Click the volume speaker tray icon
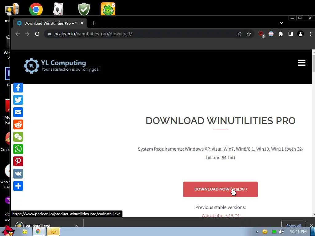 click(x=281, y=232)
